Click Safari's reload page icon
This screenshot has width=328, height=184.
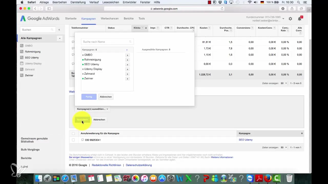[222, 8]
